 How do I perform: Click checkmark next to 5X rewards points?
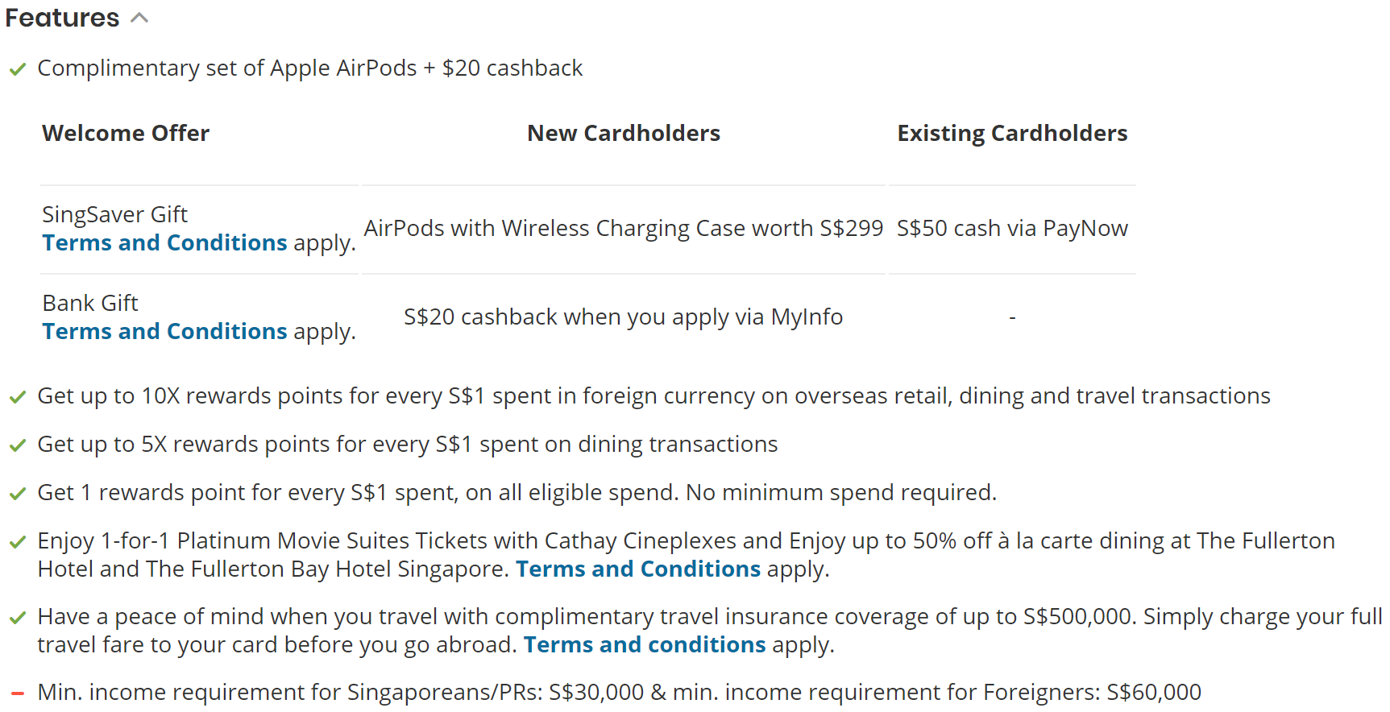coord(18,445)
